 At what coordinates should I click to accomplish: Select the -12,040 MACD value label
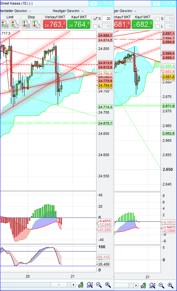[104, 225]
